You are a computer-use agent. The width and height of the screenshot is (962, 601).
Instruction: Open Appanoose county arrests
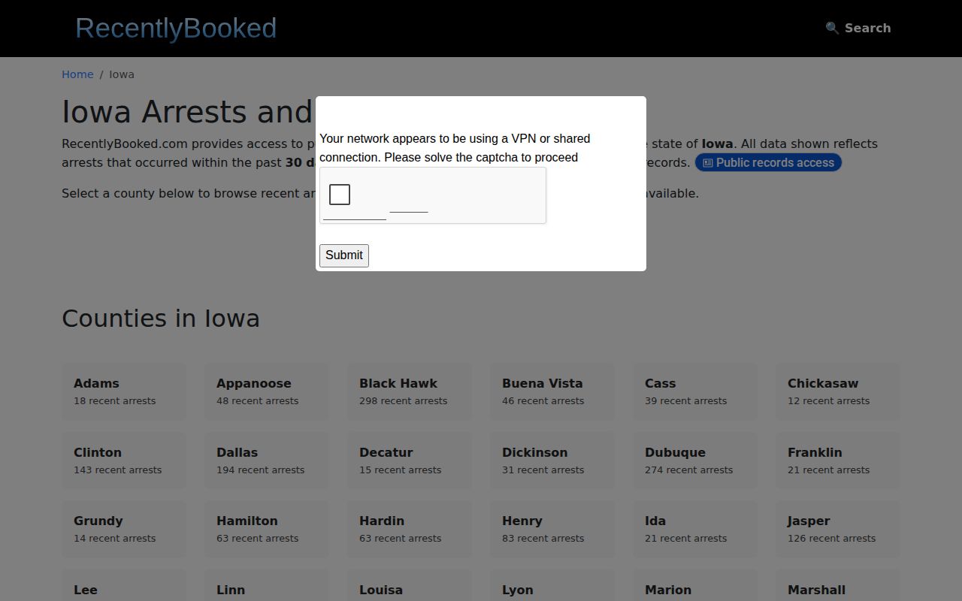tap(267, 391)
